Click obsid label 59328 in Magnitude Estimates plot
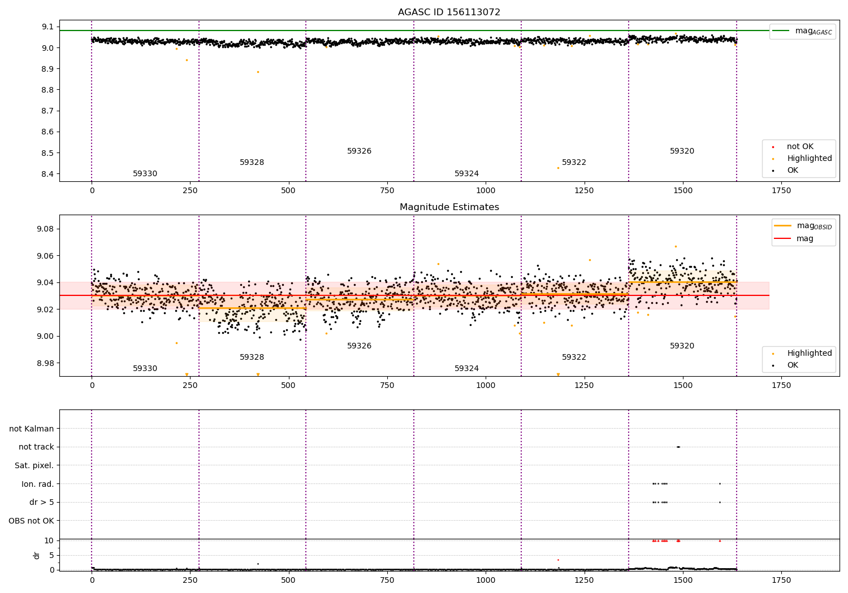The image size is (848, 593). click(252, 357)
